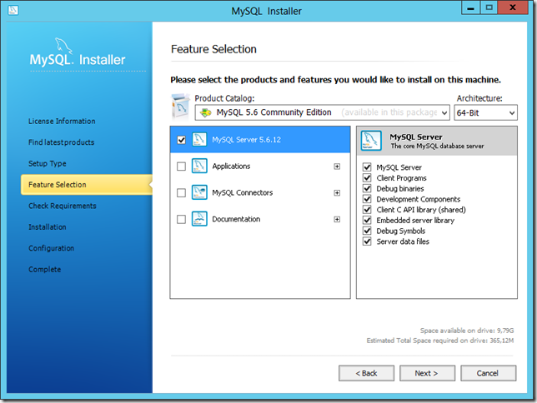Click the MySQL Server 5.6.12 product icon

click(199, 140)
